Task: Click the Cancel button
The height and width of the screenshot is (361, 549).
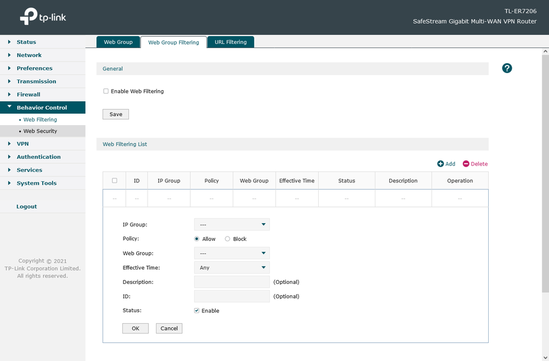Action: point(169,329)
